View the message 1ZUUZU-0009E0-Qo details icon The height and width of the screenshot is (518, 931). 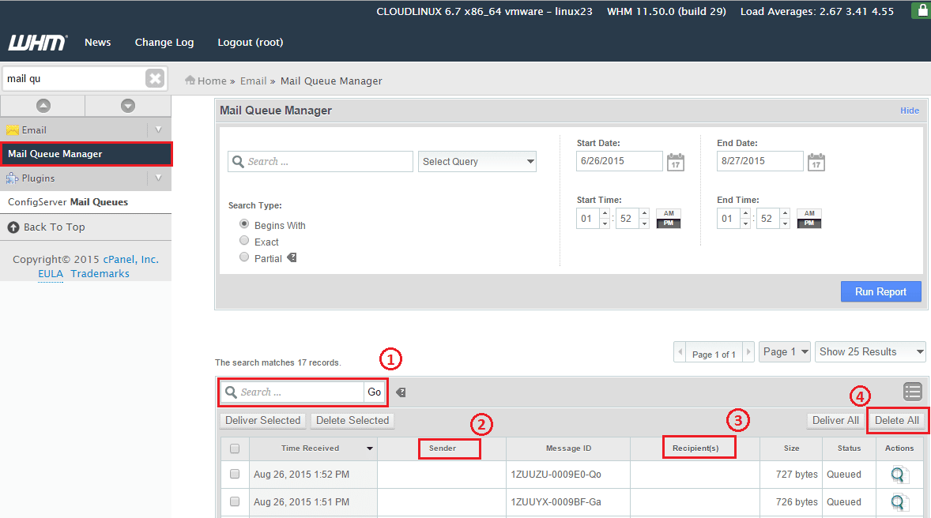(x=899, y=475)
